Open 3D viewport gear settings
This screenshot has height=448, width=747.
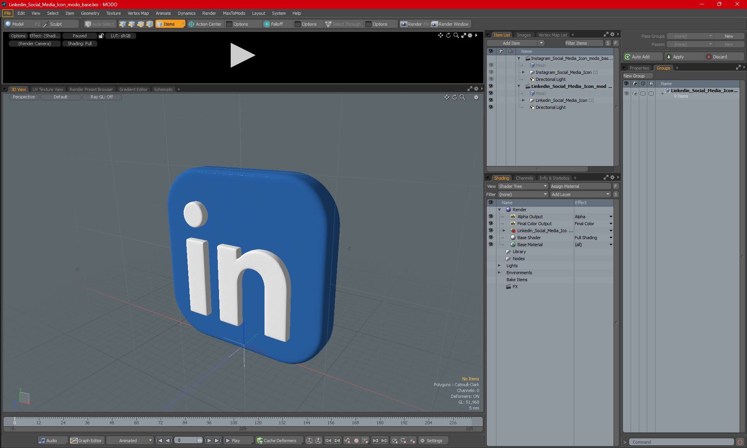476,97
